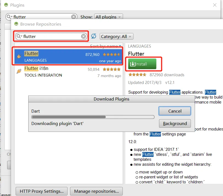Click the Install button download arrow icon
Screen dimensions: 223x196
point(133,64)
